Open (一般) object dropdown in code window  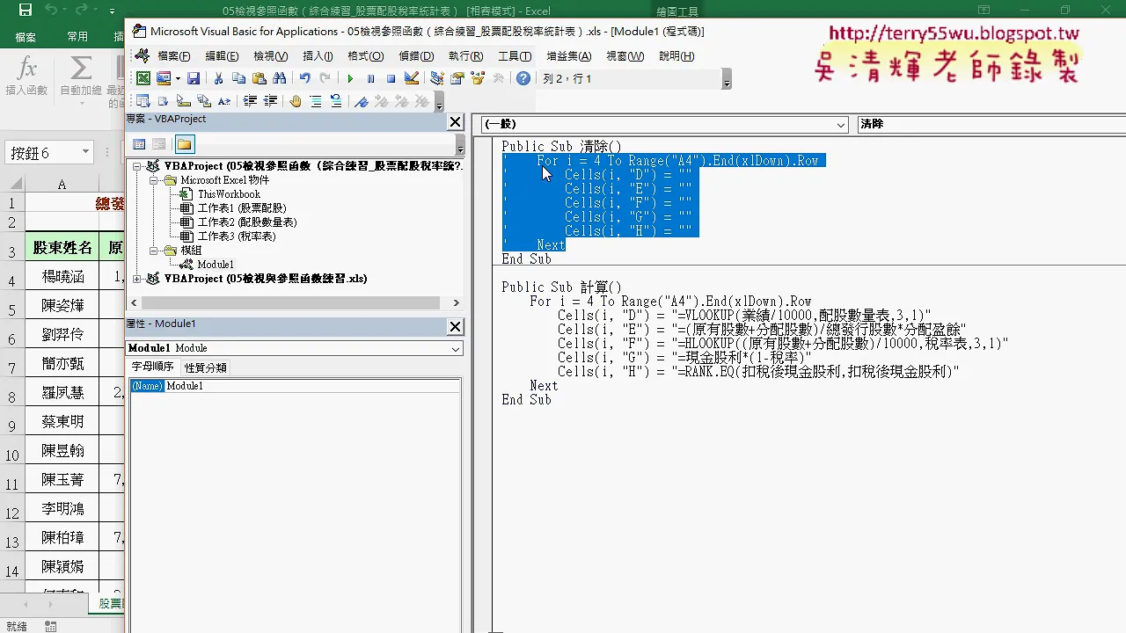pos(841,125)
